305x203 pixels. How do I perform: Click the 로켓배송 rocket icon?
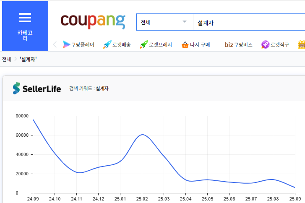(x=107, y=44)
